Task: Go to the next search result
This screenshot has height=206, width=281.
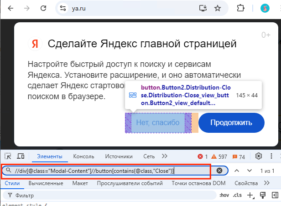Action: (x=250, y=171)
